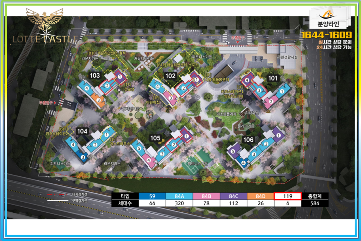Click the 타입 table header cell

(125, 196)
